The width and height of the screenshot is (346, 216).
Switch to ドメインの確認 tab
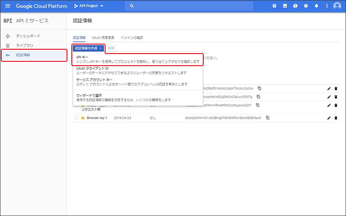[132, 38]
